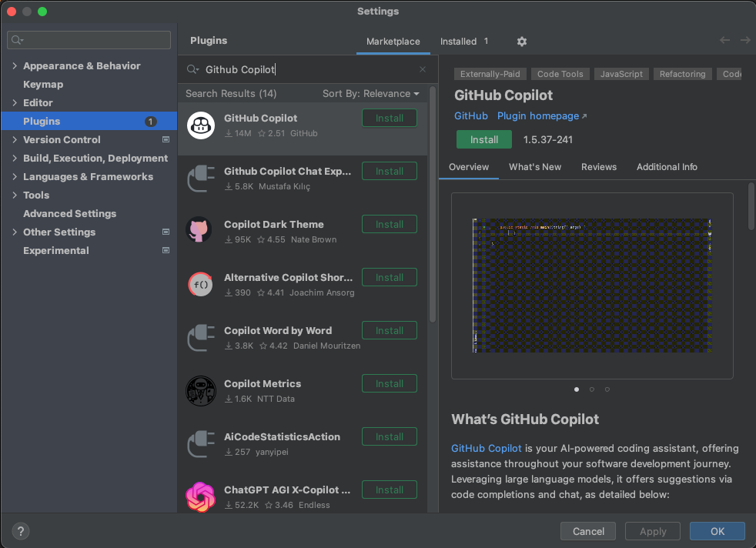
Task: Click the Plugins update count badge
Action: click(x=150, y=122)
